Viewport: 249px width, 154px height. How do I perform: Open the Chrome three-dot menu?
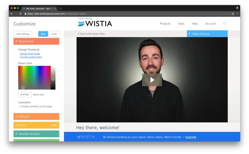[x=237, y=14]
